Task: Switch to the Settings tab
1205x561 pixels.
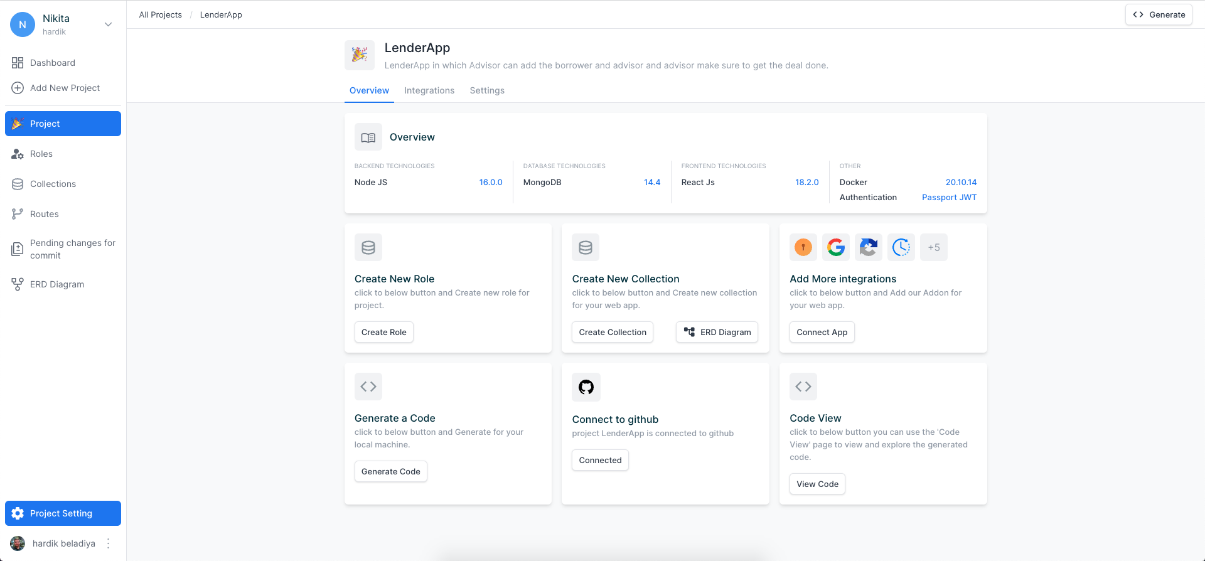Action: (487, 90)
